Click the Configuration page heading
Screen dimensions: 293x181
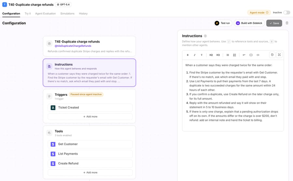click(14, 23)
